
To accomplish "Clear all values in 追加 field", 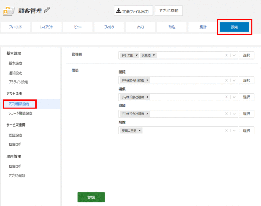I will (x=226, y=114).
